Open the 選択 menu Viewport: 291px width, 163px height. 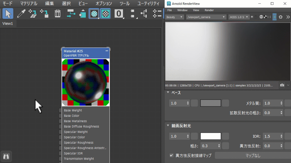(x=66, y=3)
